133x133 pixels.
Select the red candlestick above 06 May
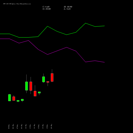click(x=14, y=98)
